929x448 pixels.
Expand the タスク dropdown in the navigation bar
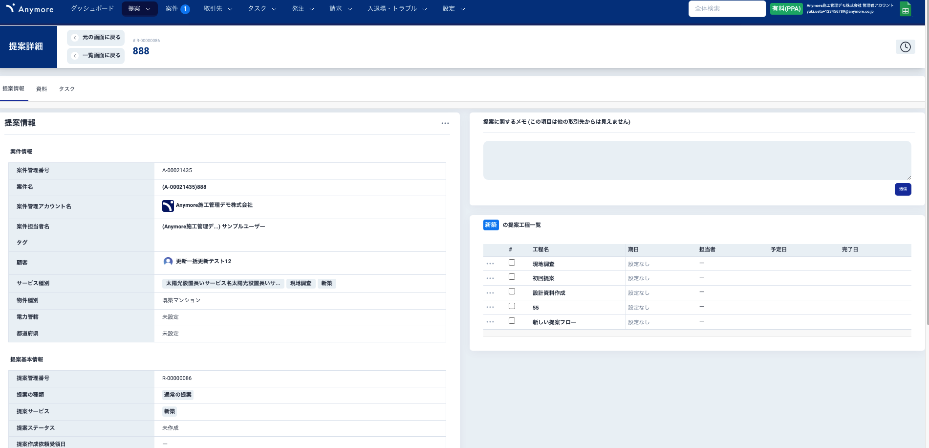tap(262, 9)
